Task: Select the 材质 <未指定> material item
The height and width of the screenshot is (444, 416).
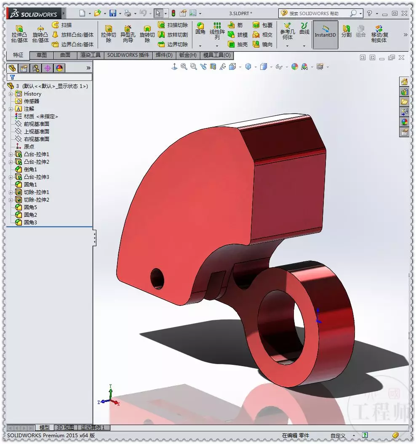Action: click(x=40, y=117)
